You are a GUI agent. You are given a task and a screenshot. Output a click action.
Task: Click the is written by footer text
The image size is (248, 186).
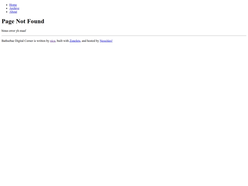[x=41, y=41]
